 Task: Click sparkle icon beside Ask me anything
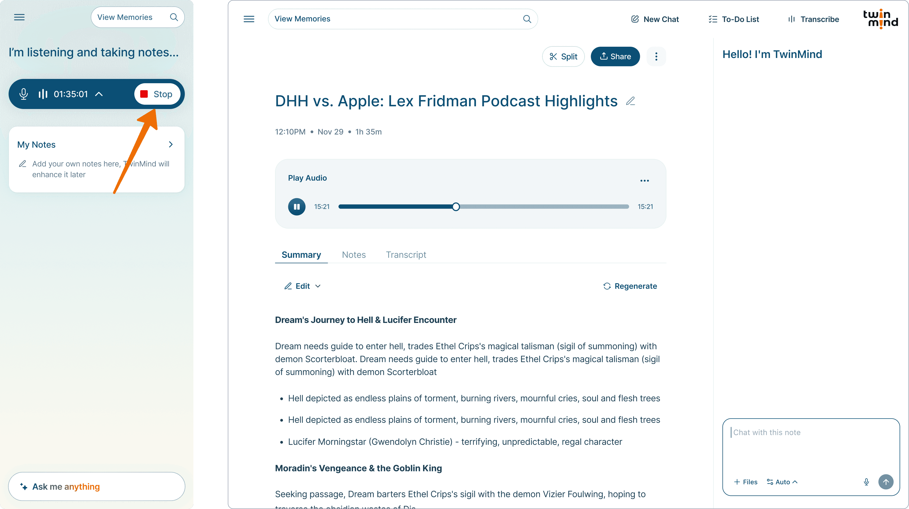pos(24,486)
